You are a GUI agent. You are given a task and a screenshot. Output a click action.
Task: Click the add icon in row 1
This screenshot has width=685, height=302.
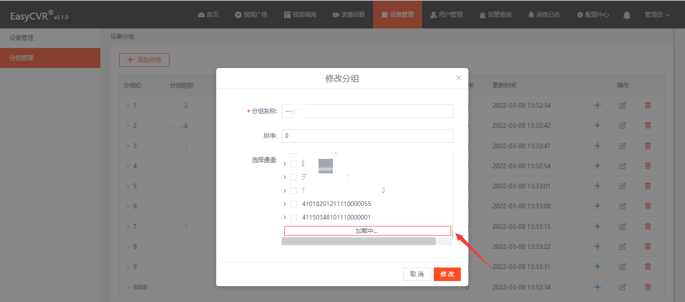pyautogui.click(x=597, y=105)
